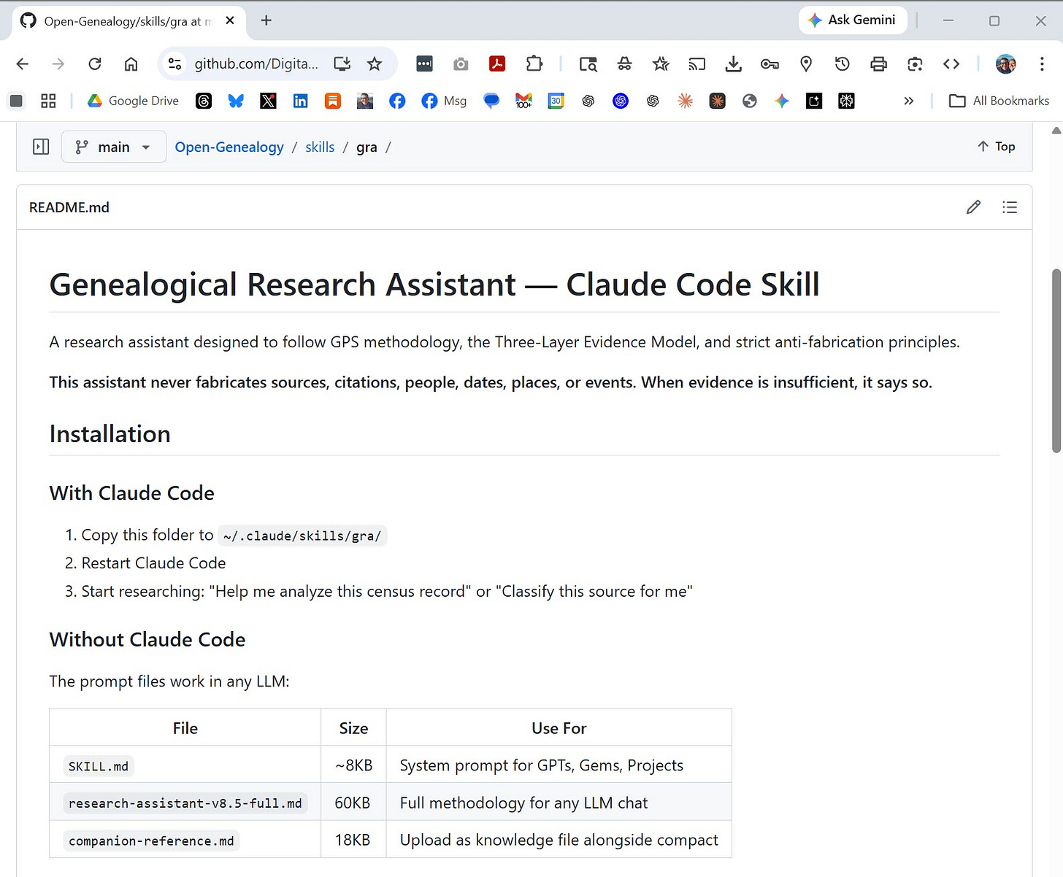Open the Bluesky butterfly bookmark
This screenshot has height=877, width=1063.
pos(236,101)
